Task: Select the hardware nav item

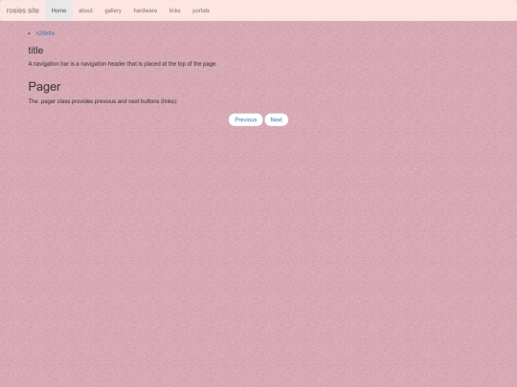Action: point(146,11)
